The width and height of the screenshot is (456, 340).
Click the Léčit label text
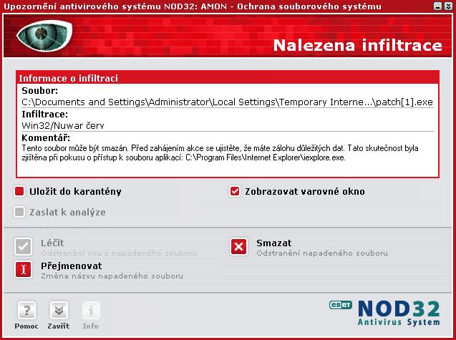(x=52, y=243)
